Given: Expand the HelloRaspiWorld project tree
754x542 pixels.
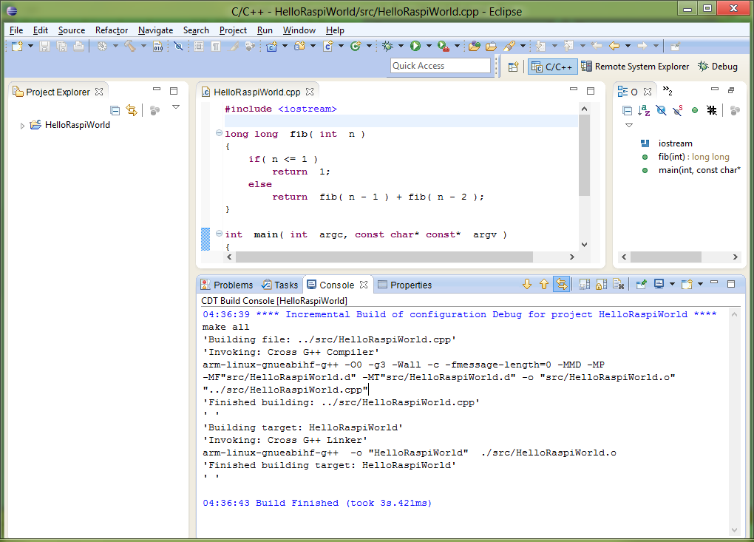Looking at the screenshot, I should [x=22, y=126].
